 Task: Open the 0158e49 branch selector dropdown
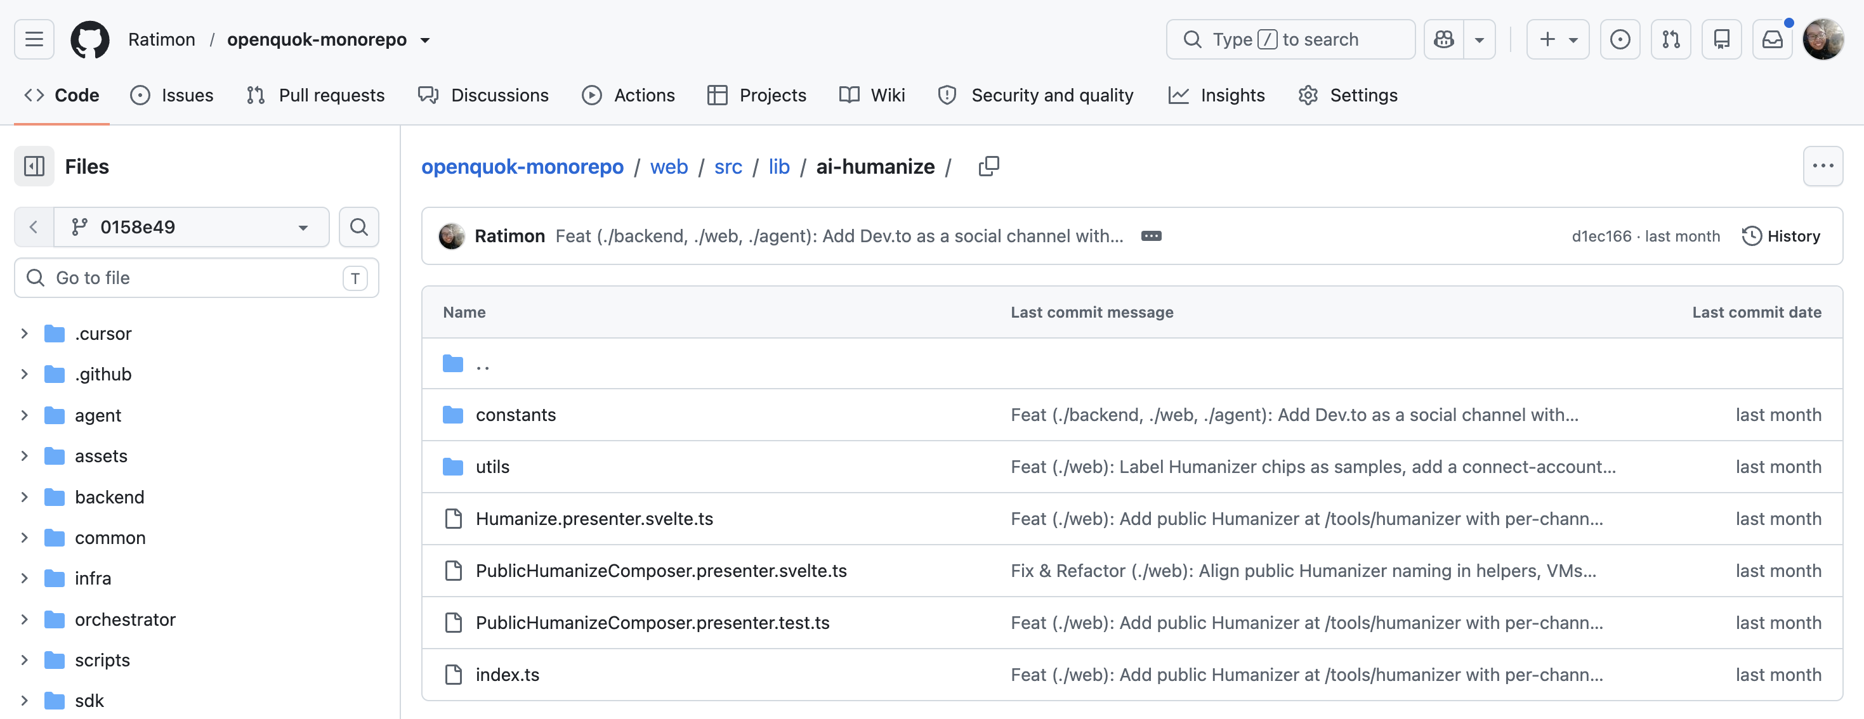(192, 227)
